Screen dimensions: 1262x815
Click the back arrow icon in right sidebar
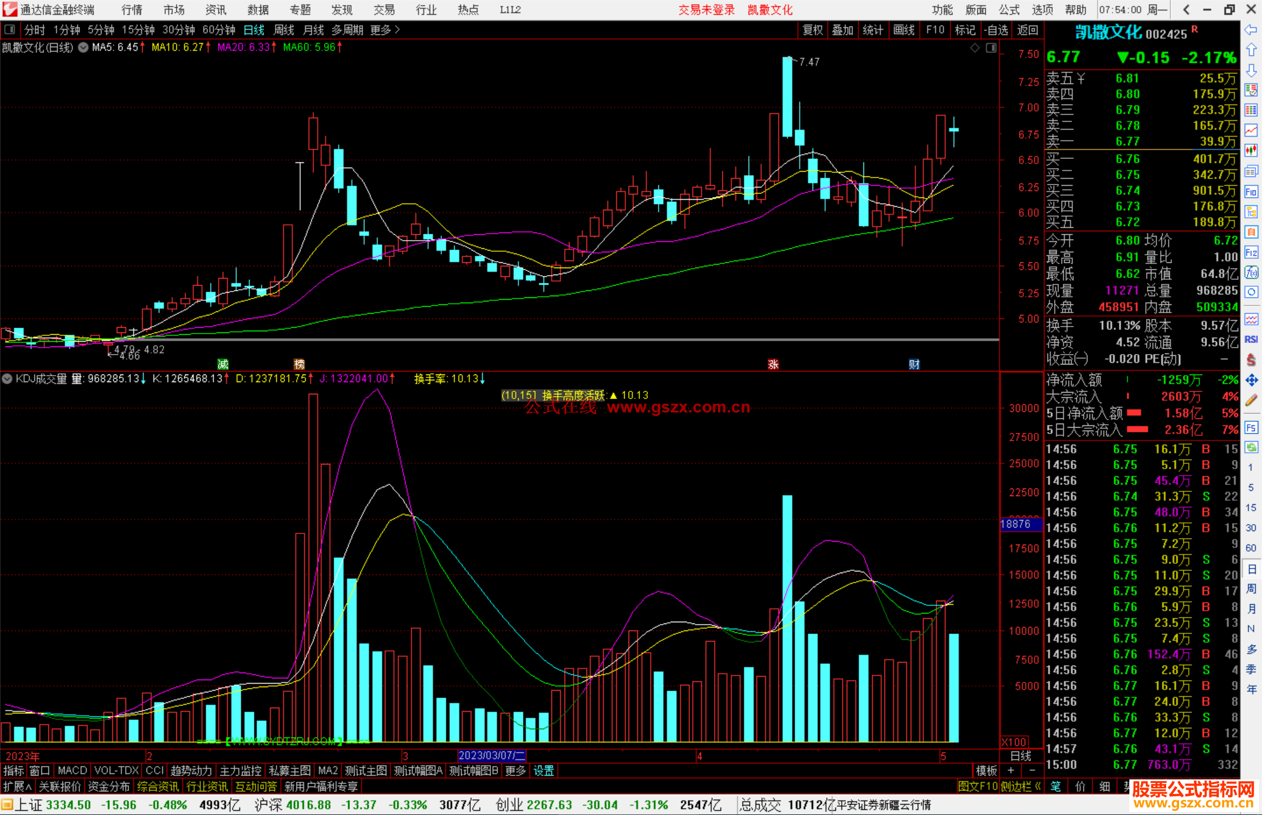1251,30
